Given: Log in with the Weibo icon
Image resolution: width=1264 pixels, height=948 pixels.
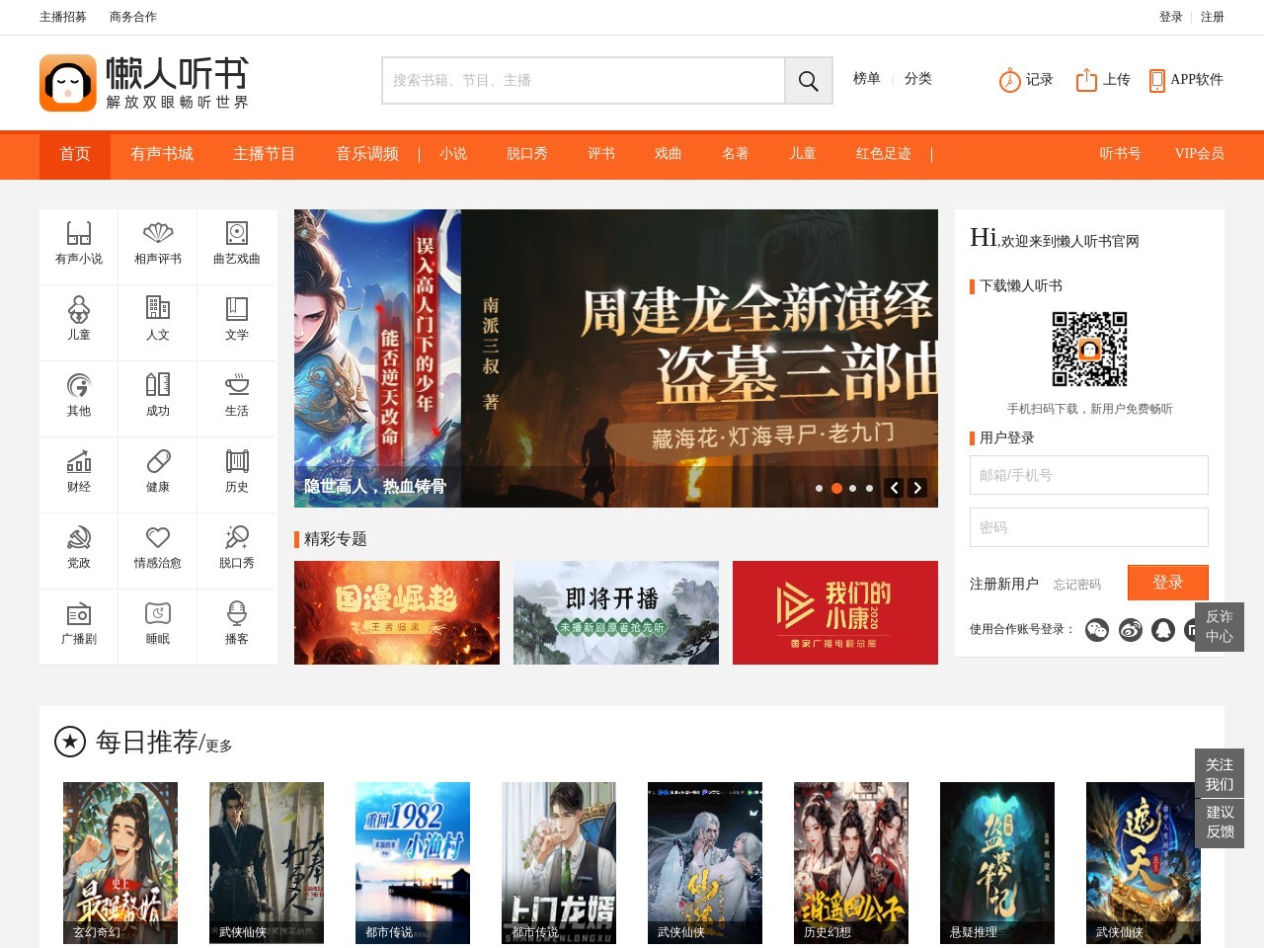Looking at the screenshot, I should 1131,630.
